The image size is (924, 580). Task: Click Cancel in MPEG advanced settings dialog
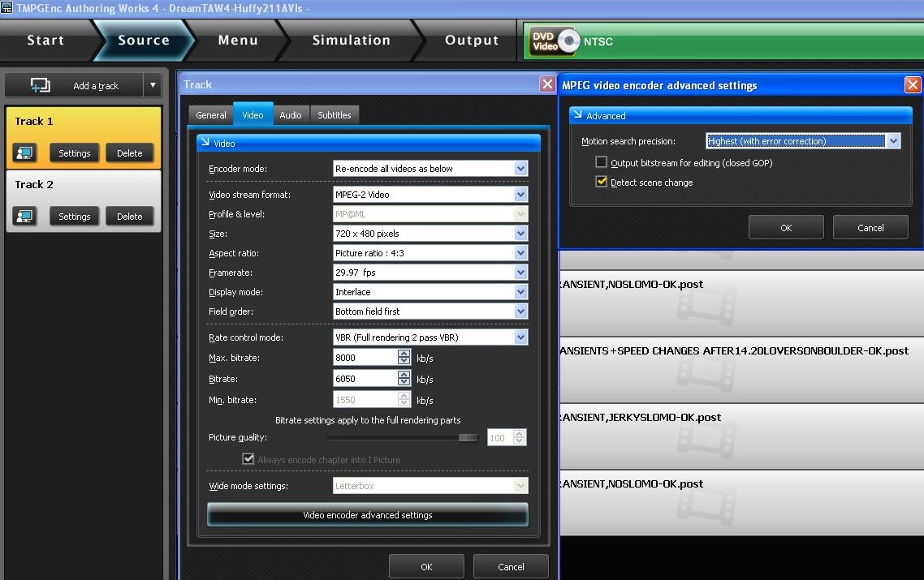click(870, 227)
